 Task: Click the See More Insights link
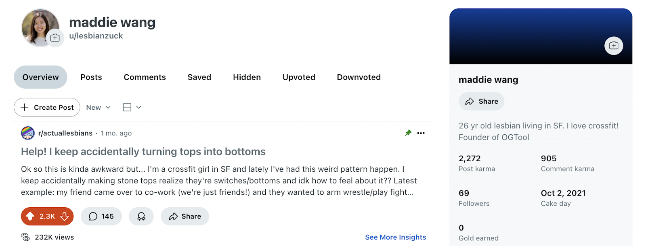[x=395, y=237]
